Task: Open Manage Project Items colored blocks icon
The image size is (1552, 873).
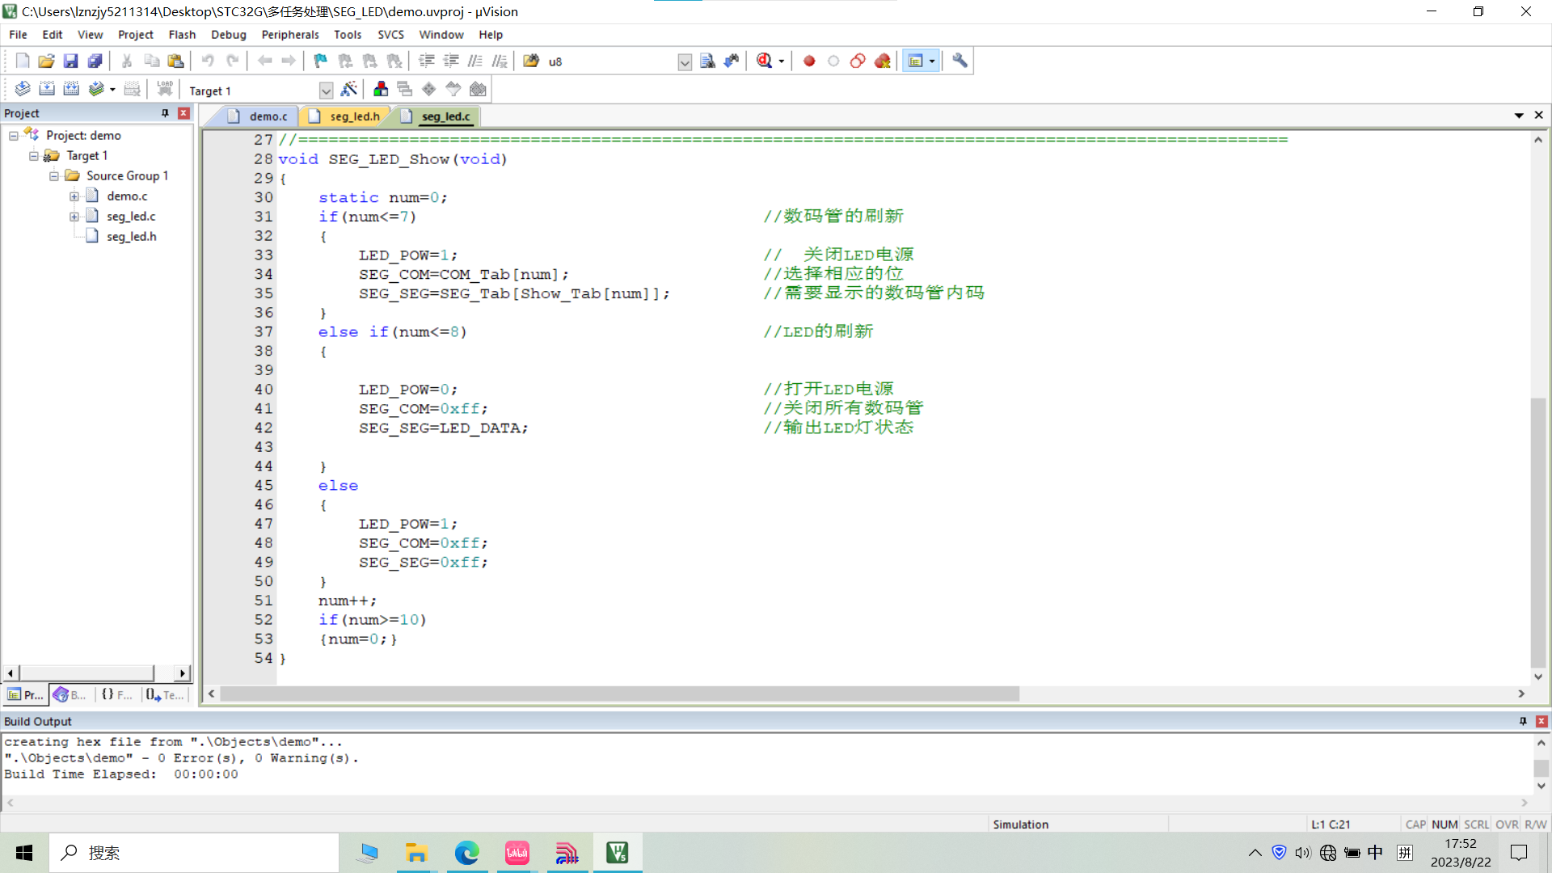Action: point(380,89)
